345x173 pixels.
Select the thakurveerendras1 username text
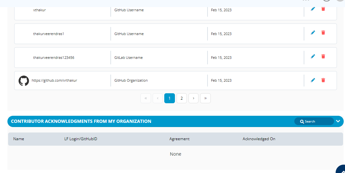tap(49, 34)
